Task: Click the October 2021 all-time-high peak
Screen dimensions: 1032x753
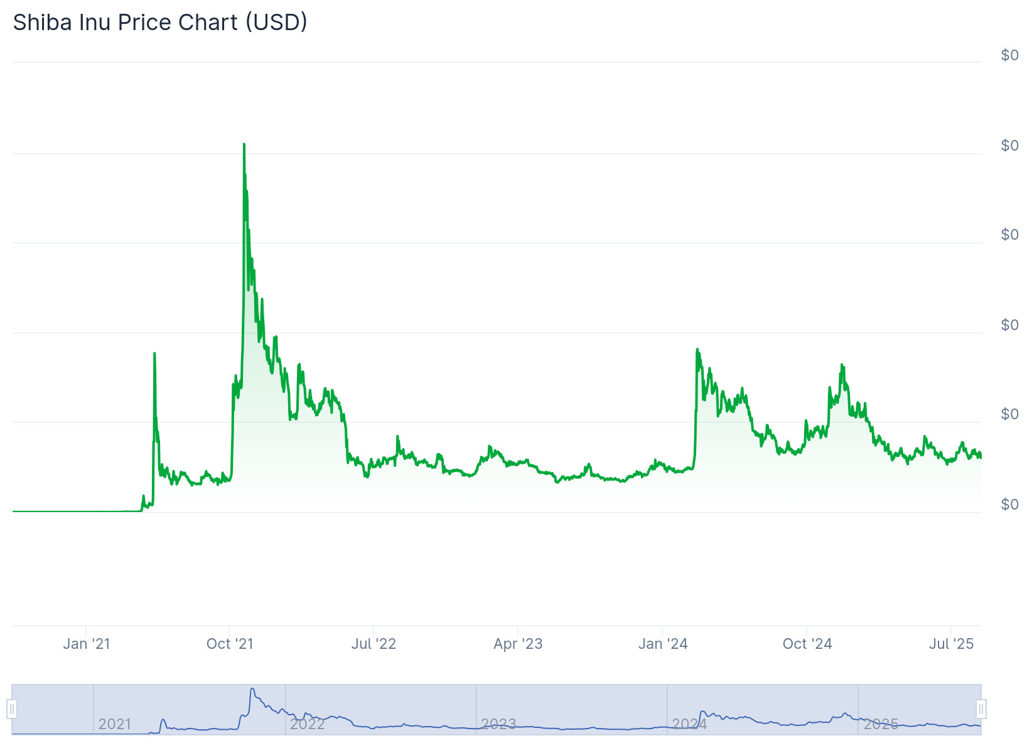Action: pos(244,145)
